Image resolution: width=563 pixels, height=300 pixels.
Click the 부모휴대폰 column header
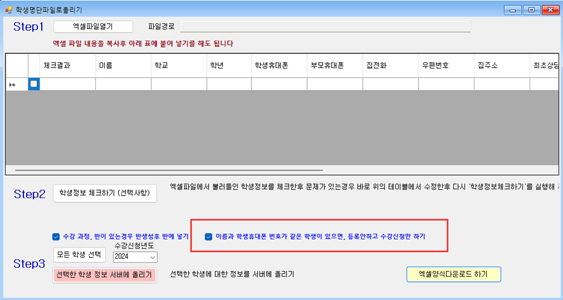tap(334, 66)
